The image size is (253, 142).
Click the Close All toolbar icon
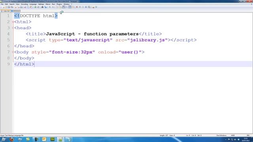[18, 7]
